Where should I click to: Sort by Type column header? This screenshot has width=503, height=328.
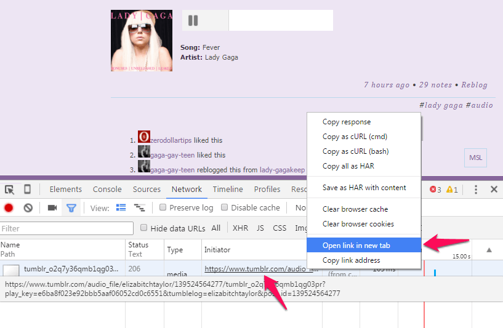coord(183,249)
